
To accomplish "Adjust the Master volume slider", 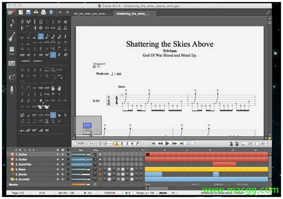I will click(x=80, y=185).
